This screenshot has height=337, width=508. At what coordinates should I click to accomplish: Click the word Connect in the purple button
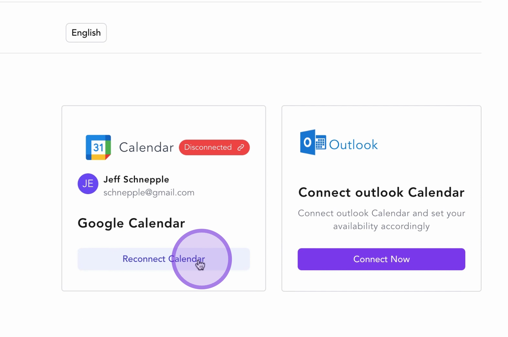[x=370, y=259]
